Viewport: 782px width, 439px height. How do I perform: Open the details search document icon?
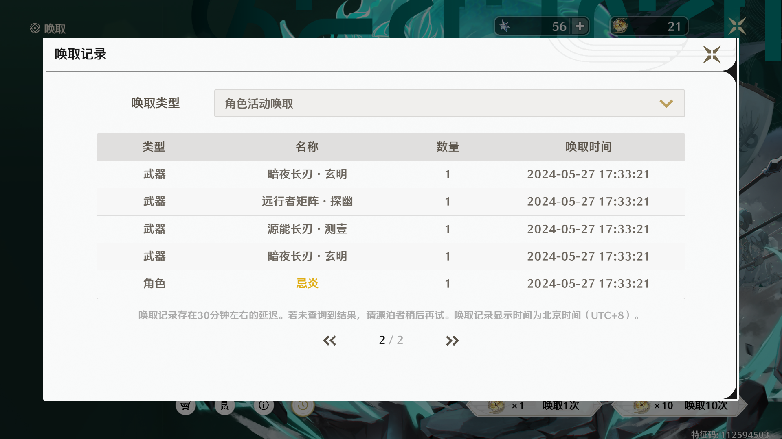225,406
